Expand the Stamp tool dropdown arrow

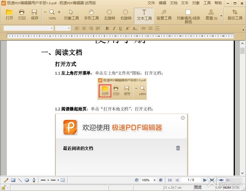[x=221, y=16]
